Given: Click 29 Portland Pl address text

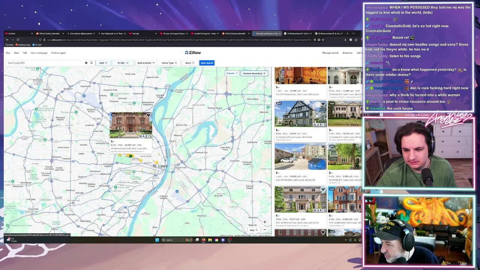Looking at the screenshot, I should (x=294, y=137).
